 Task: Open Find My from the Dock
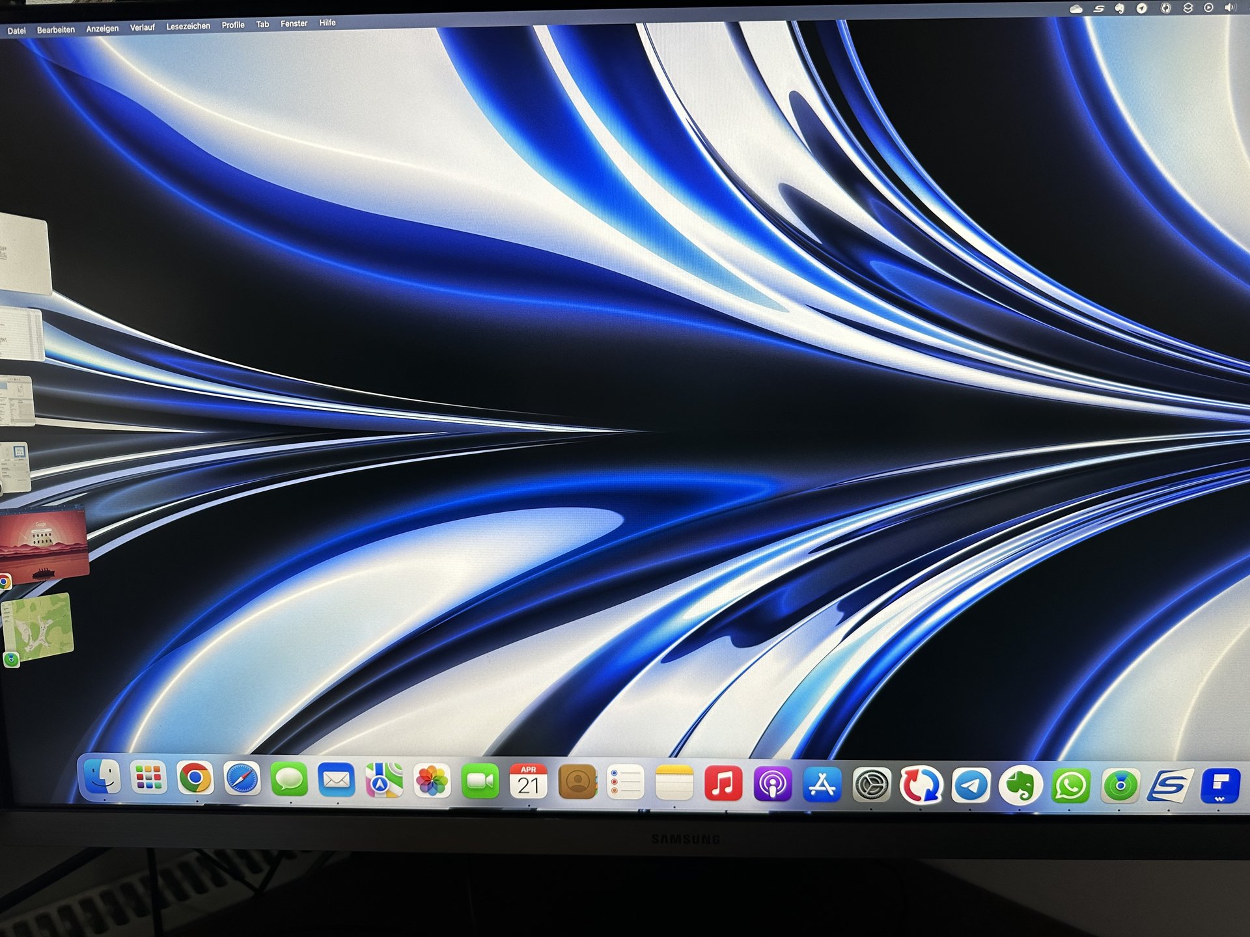click(x=1120, y=787)
